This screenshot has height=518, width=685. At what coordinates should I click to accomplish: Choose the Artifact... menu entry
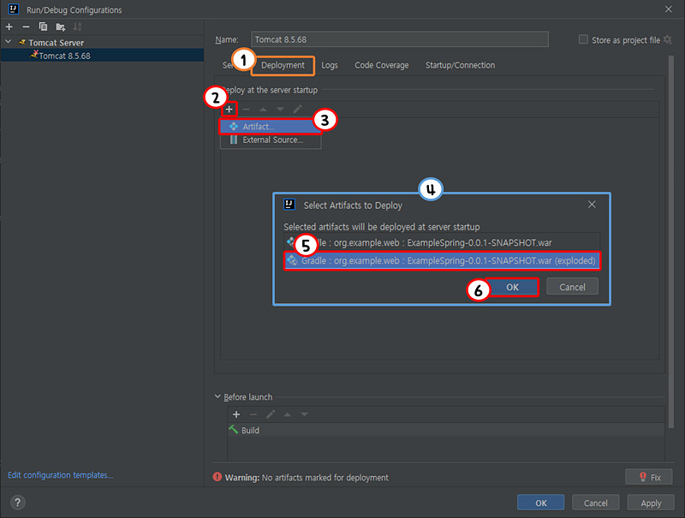point(271,127)
